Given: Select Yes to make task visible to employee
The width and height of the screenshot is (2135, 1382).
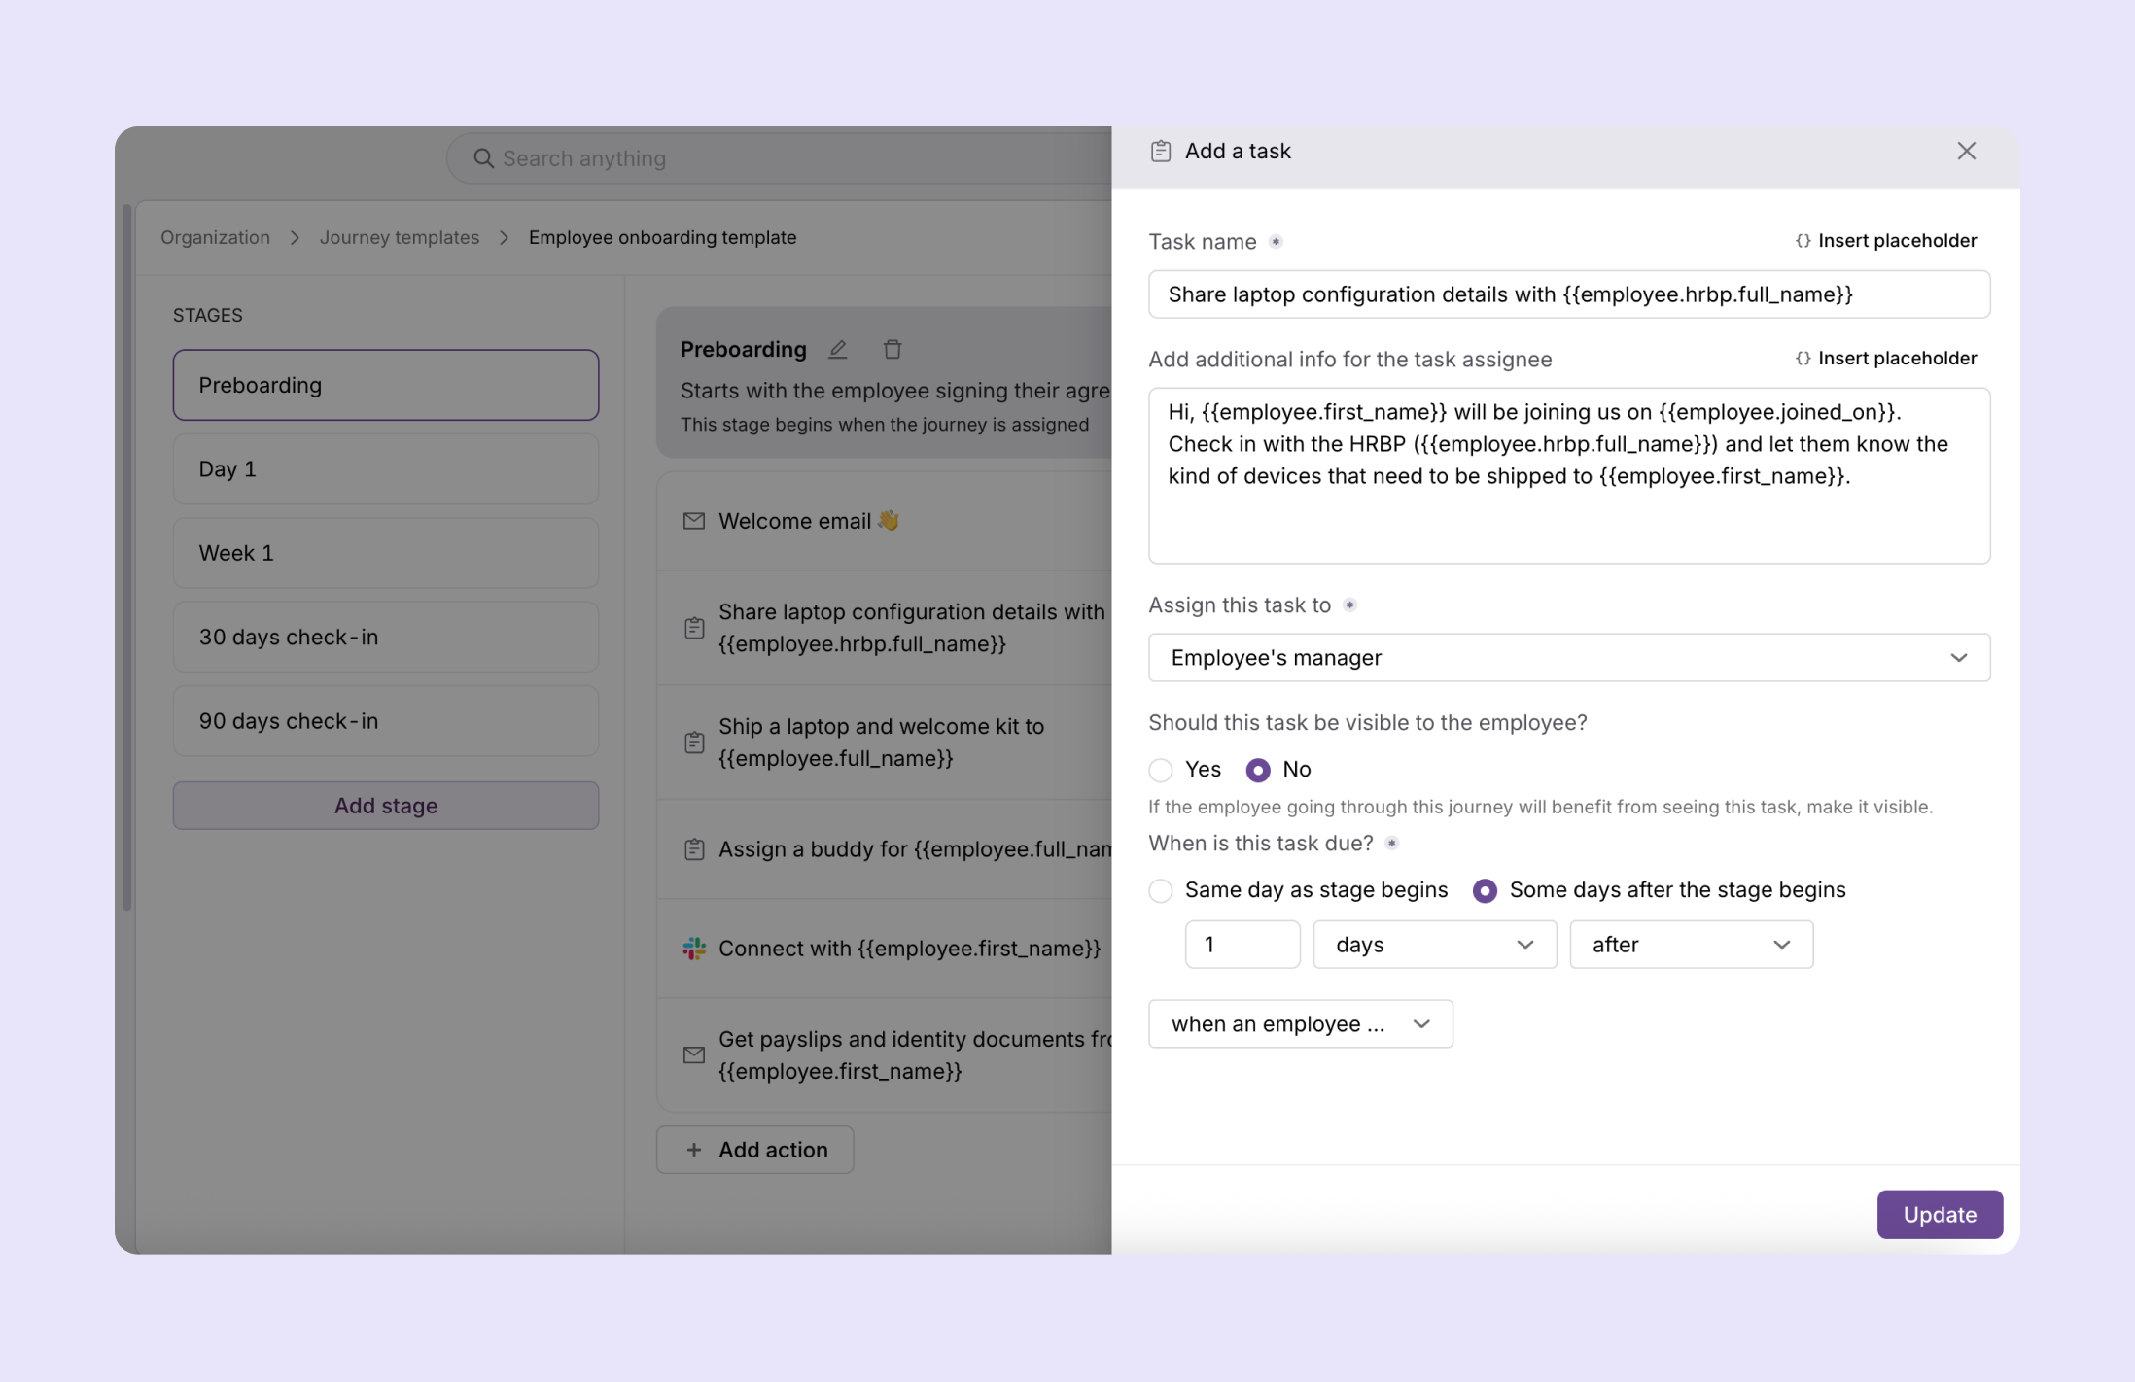Looking at the screenshot, I should point(1160,769).
